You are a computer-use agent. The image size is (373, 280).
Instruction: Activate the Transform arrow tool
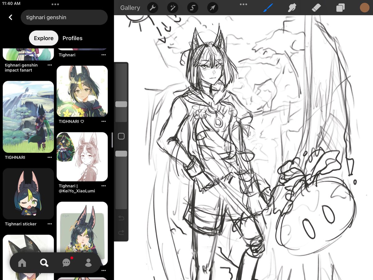213,8
